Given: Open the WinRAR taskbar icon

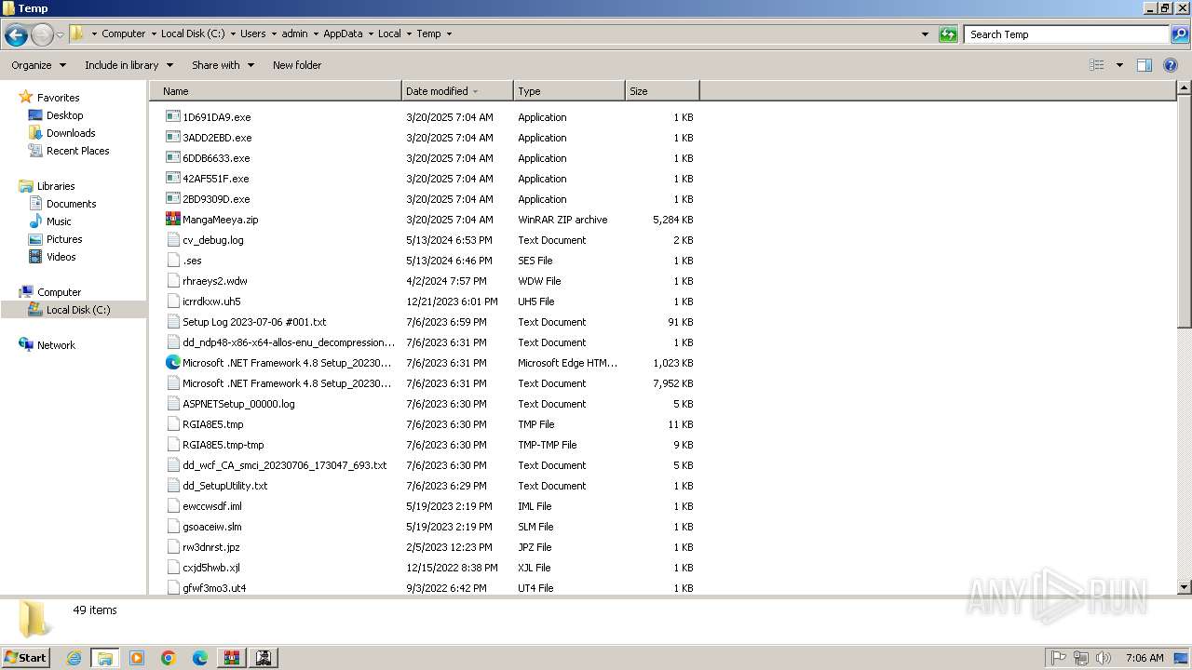Looking at the screenshot, I should click(x=232, y=658).
